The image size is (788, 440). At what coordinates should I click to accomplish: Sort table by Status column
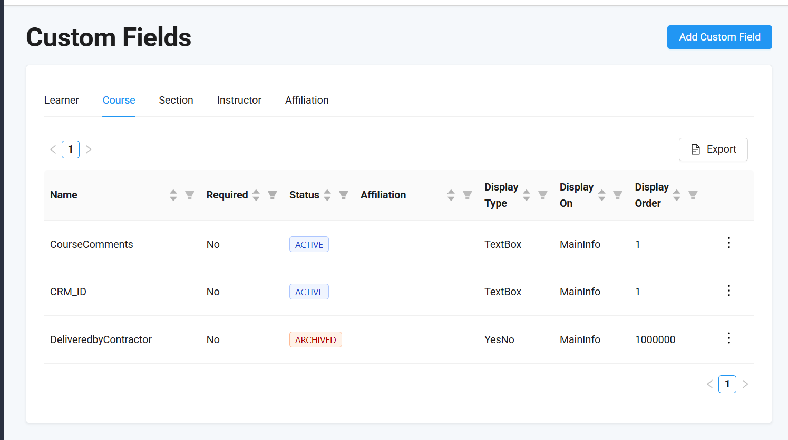(x=327, y=195)
